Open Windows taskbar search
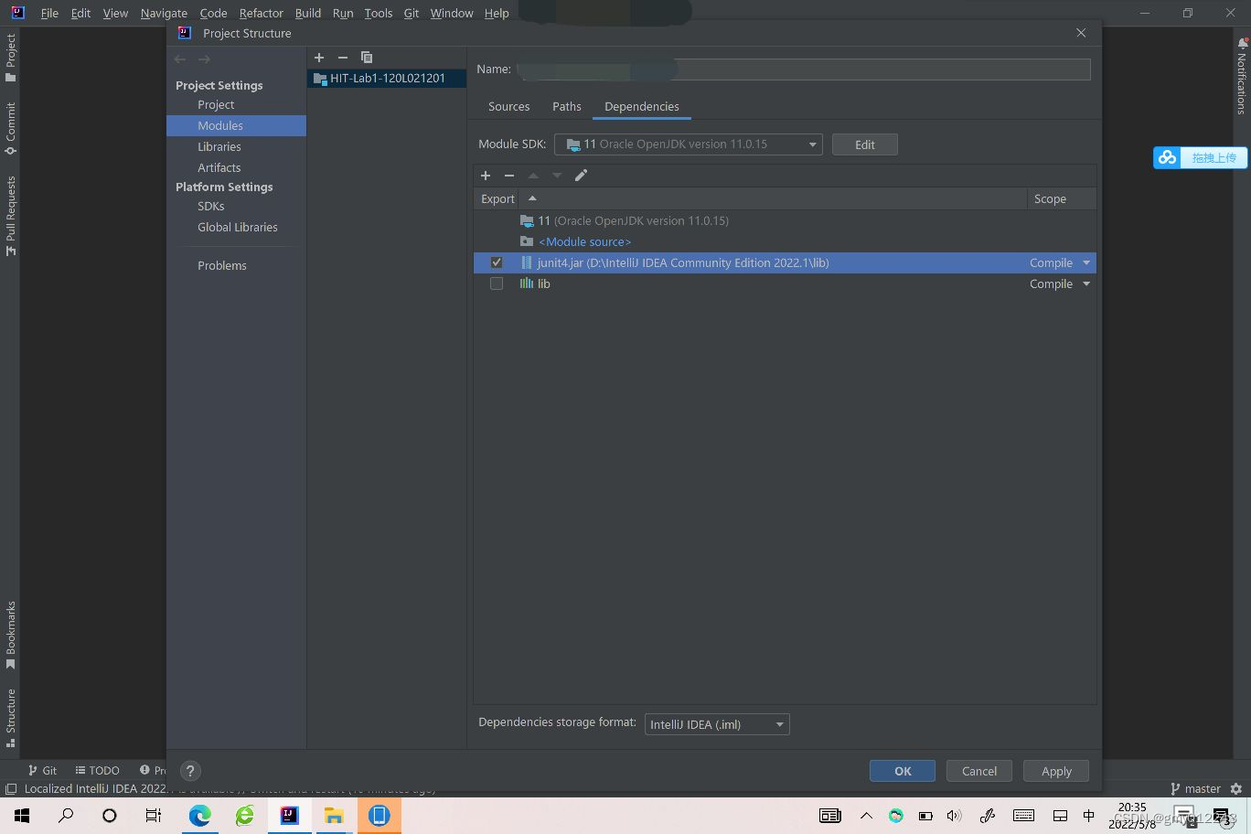The width and height of the screenshot is (1251, 834). click(66, 815)
